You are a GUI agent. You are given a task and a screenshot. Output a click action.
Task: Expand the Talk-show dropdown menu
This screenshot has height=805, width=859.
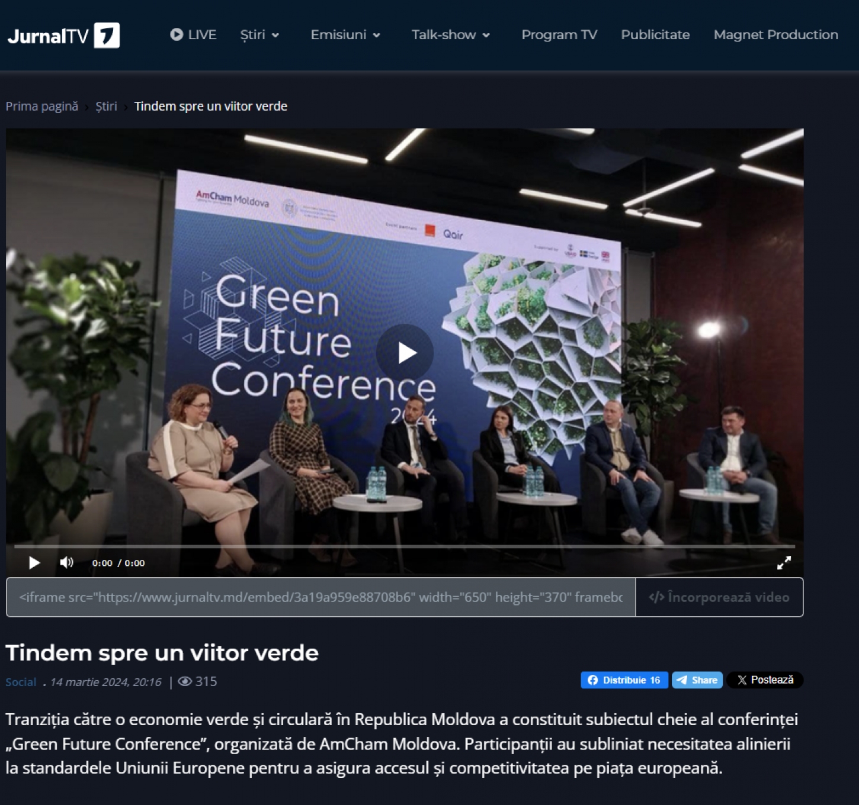click(x=450, y=35)
